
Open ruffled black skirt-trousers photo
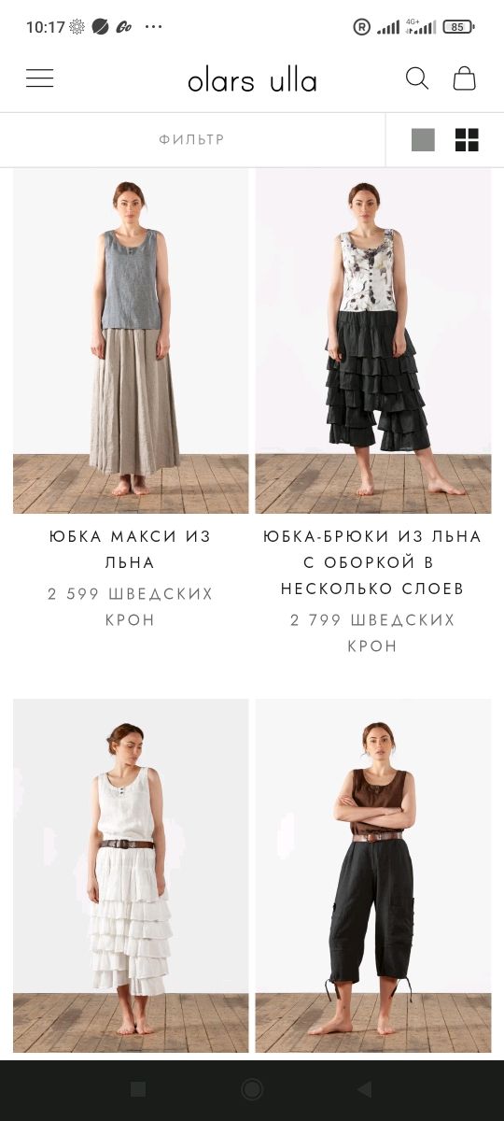pyautogui.click(x=373, y=341)
